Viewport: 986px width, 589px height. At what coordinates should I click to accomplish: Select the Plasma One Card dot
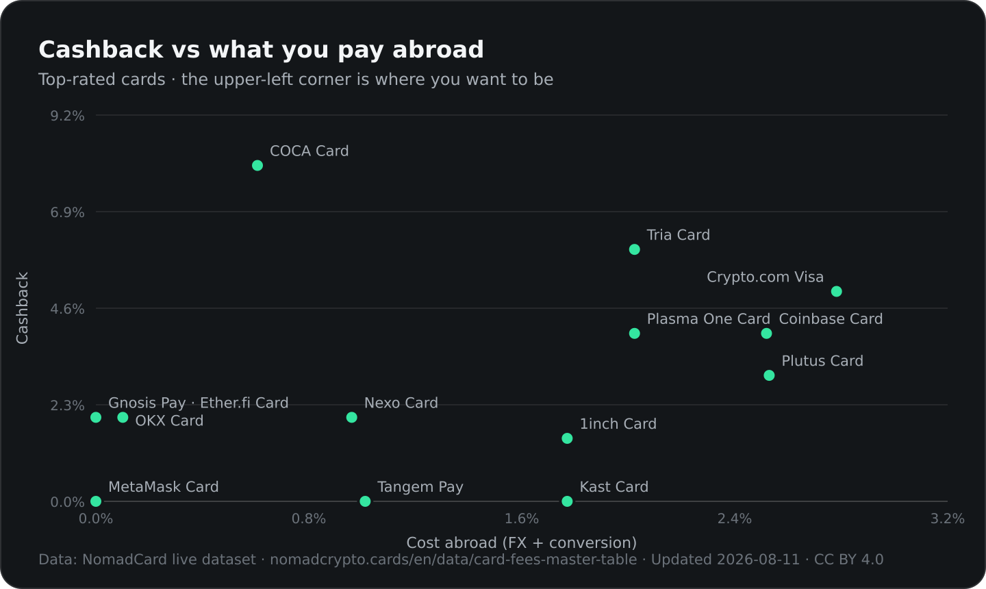(634, 334)
